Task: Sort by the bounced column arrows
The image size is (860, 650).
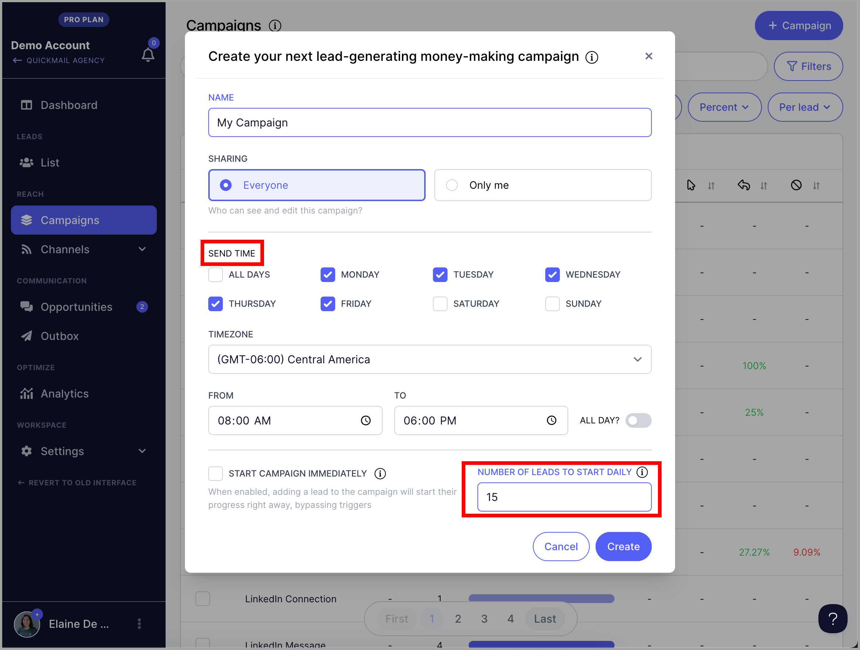Action: [x=816, y=186]
